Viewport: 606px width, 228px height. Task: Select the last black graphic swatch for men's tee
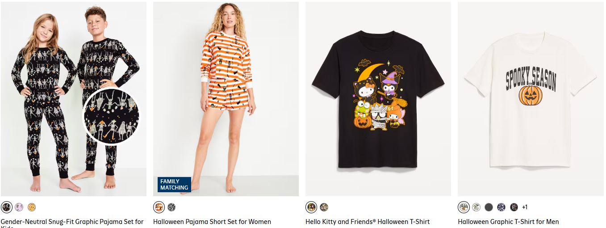coord(514,207)
